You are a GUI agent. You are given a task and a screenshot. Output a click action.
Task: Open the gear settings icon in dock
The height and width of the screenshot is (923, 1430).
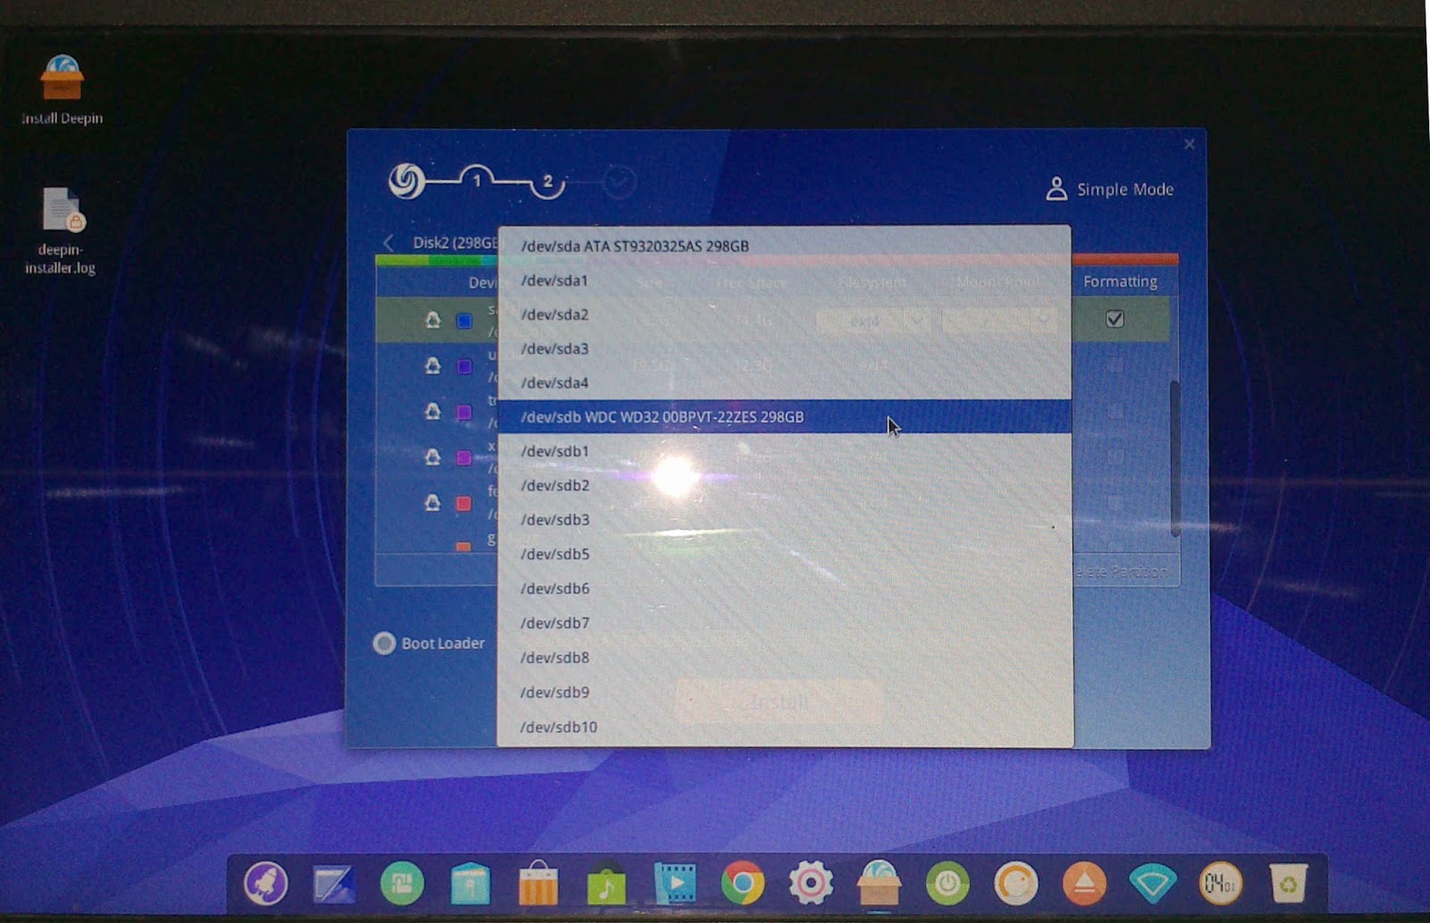811,884
